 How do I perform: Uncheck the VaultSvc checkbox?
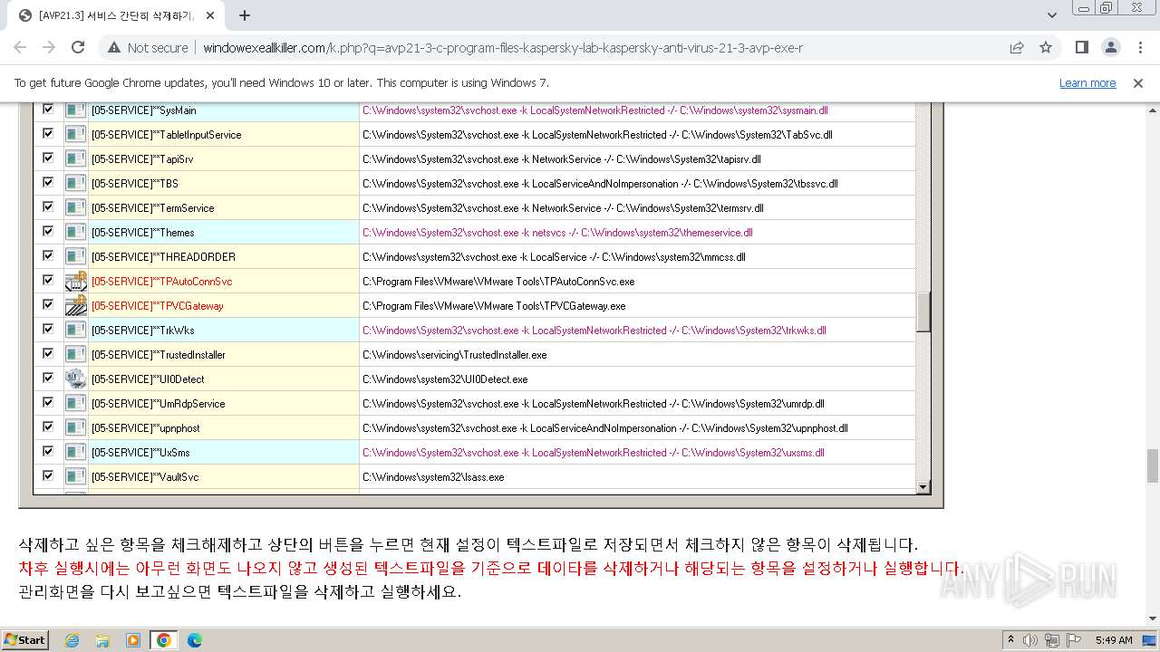point(48,475)
